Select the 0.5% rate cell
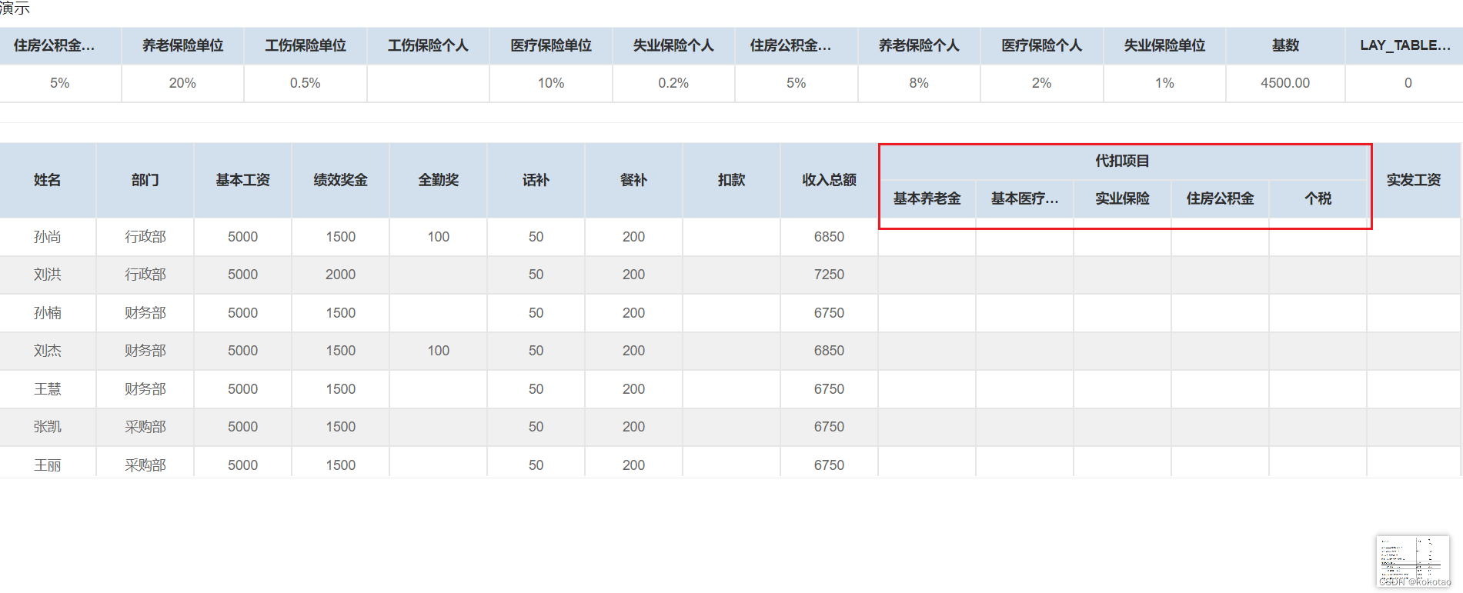Image resolution: width=1463 pixels, height=593 pixels. [306, 83]
